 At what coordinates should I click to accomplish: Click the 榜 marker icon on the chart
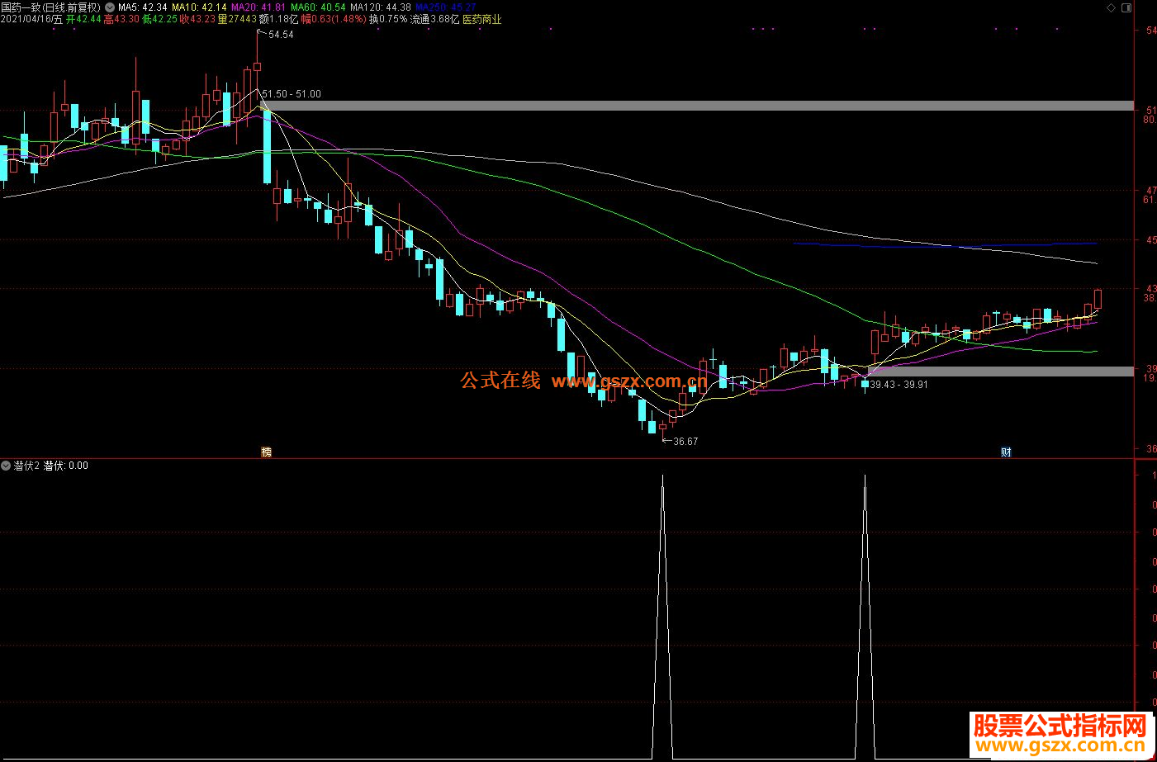(x=266, y=452)
